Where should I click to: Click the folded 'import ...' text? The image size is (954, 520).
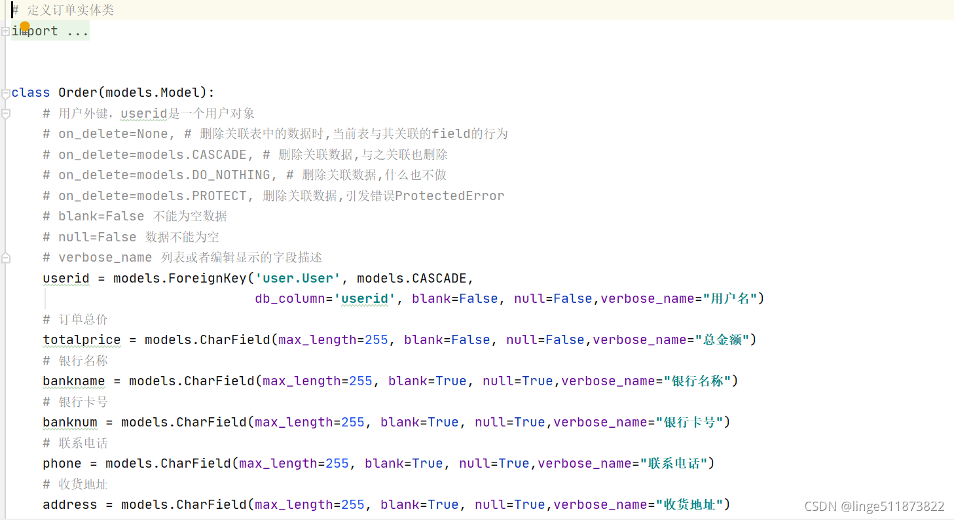coord(50,31)
